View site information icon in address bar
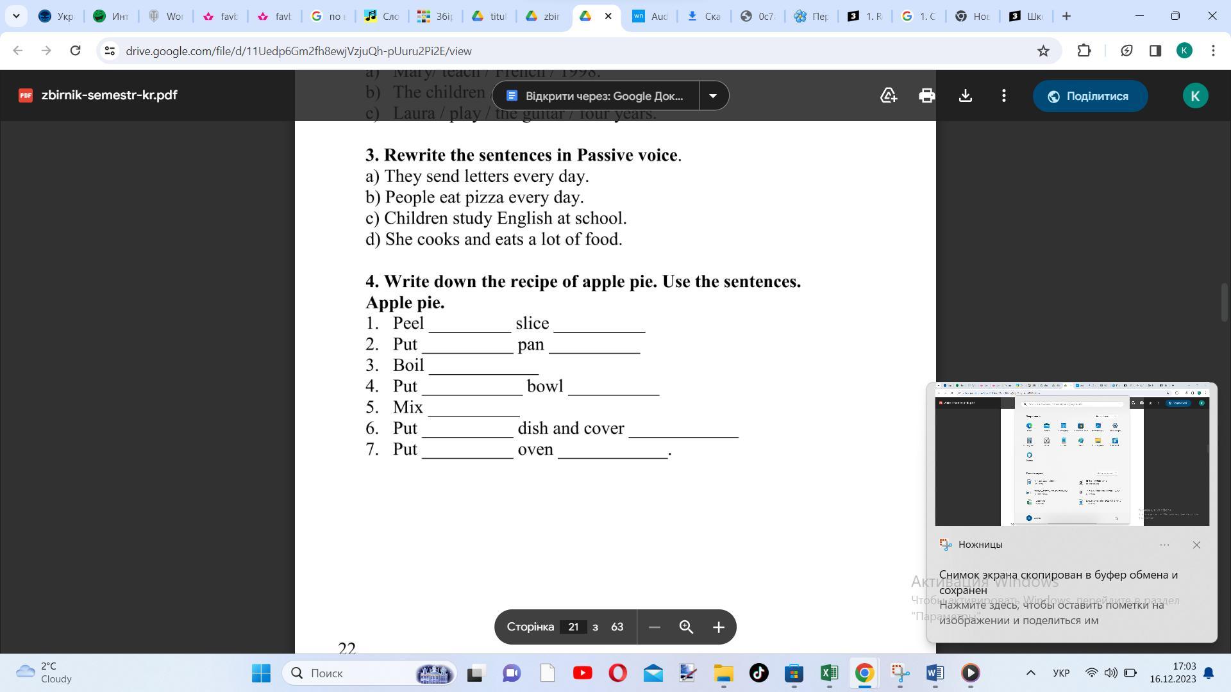The image size is (1231, 692). click(x=110, y=51)
